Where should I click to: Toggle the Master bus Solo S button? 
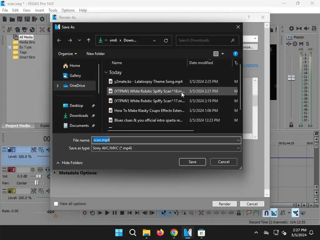coord(307,44)
